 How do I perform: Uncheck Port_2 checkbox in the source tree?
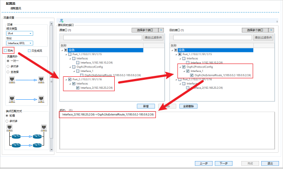(x=70, y=79)
